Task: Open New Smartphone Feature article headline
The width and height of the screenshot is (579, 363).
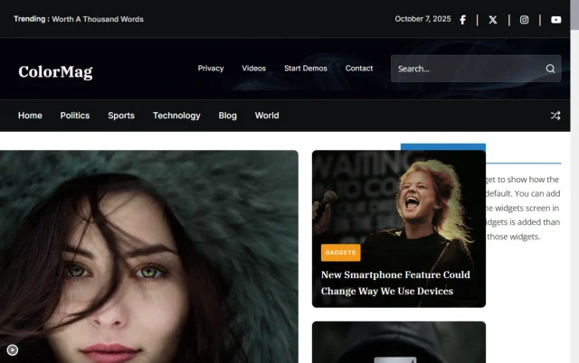Action: click(x=395, y=283)
